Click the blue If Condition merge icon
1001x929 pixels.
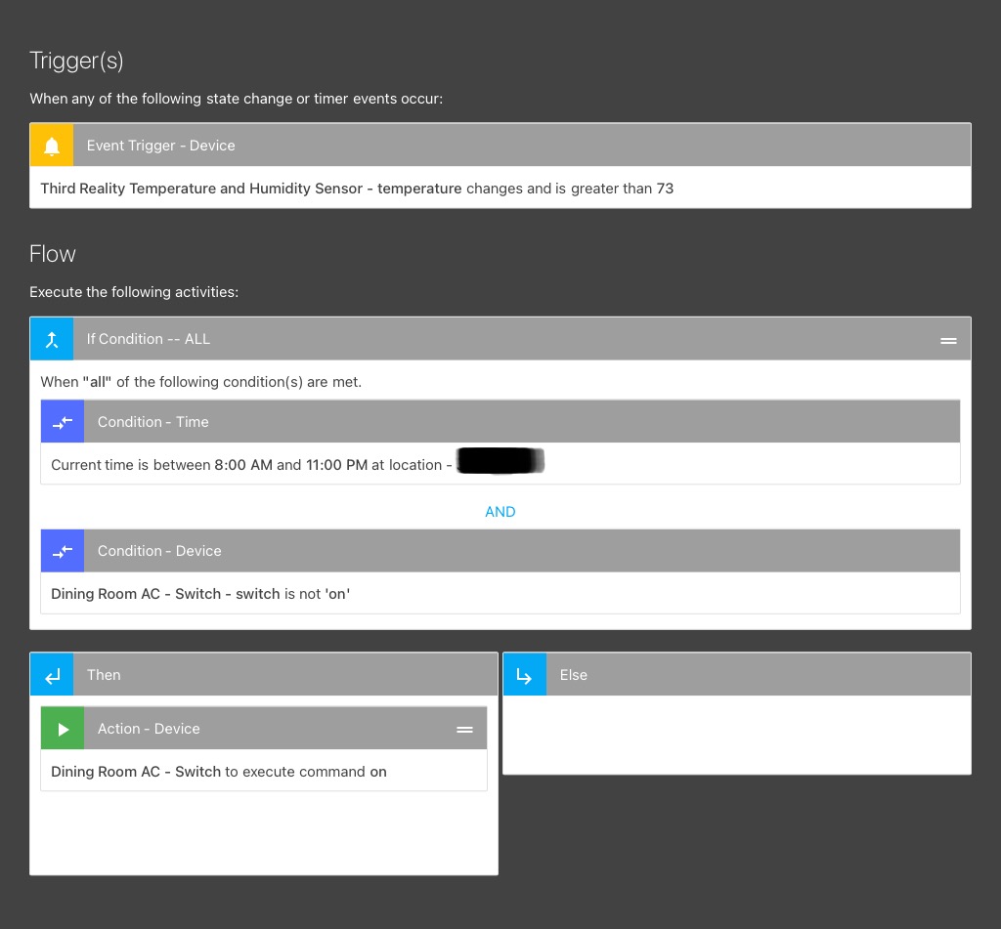52,339
